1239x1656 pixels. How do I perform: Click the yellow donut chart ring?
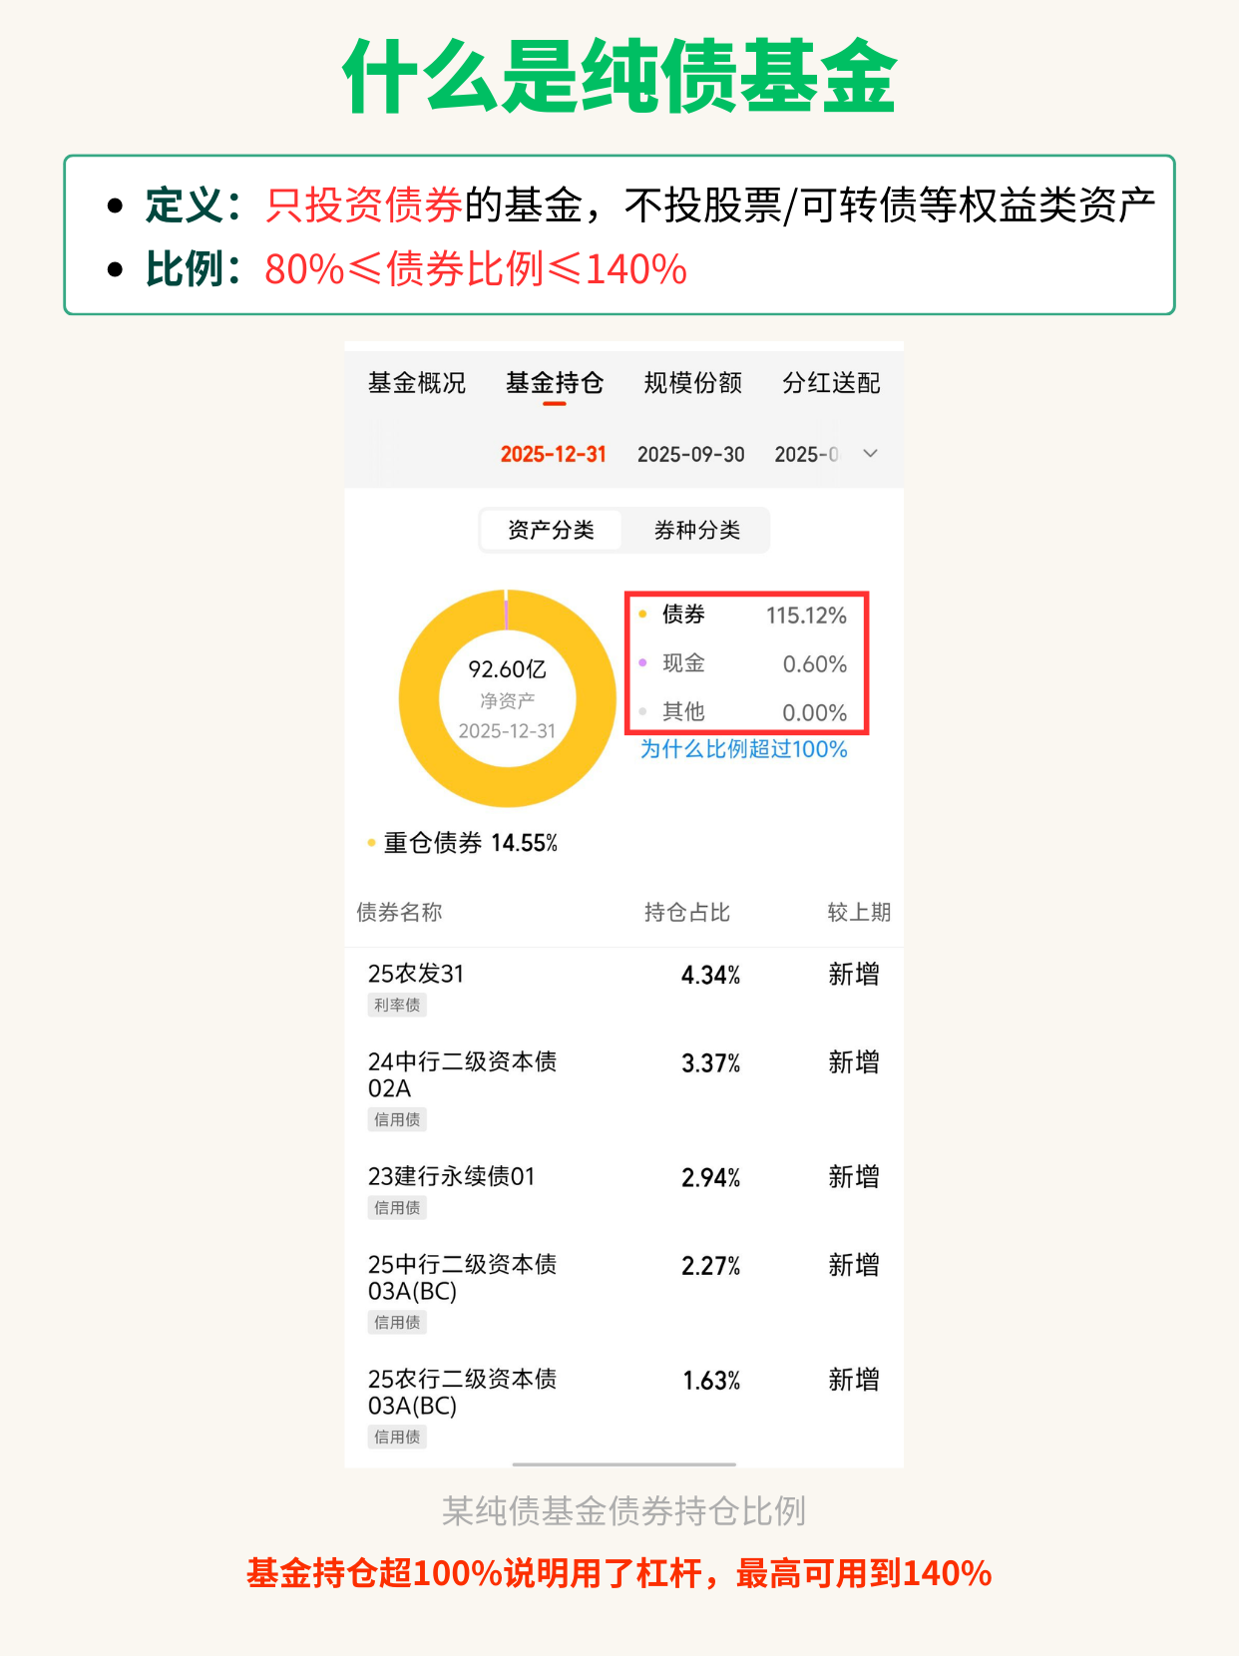click(421, 698)
